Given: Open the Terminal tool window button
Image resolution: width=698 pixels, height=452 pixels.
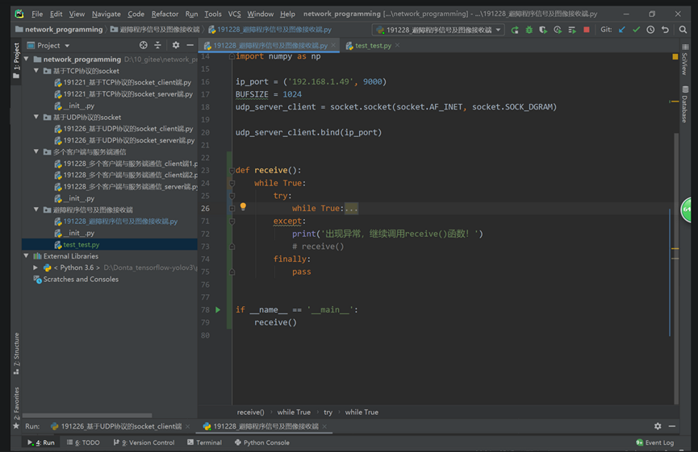Looking at the screenshot, I should coord(203,442).
